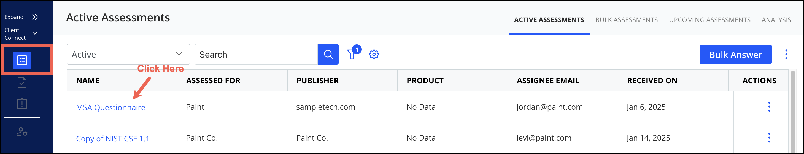Open the user settings sidebar icon
This screenshot has height=154, width=804.
(22, 132)
